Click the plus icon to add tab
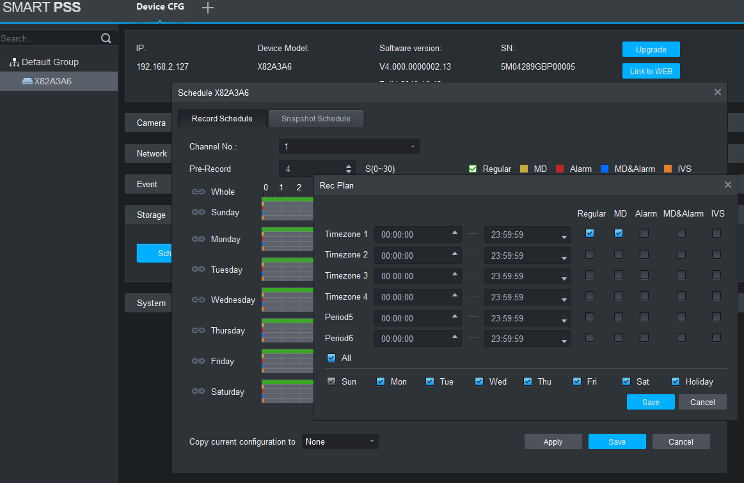The width and height of the screenshot is (744, 483). [207, 8]
